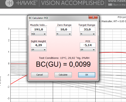Image resolution: width=126 pixels, height=102 pixels.
Task: Confirm with the OK button
Action: coord(87,75)
